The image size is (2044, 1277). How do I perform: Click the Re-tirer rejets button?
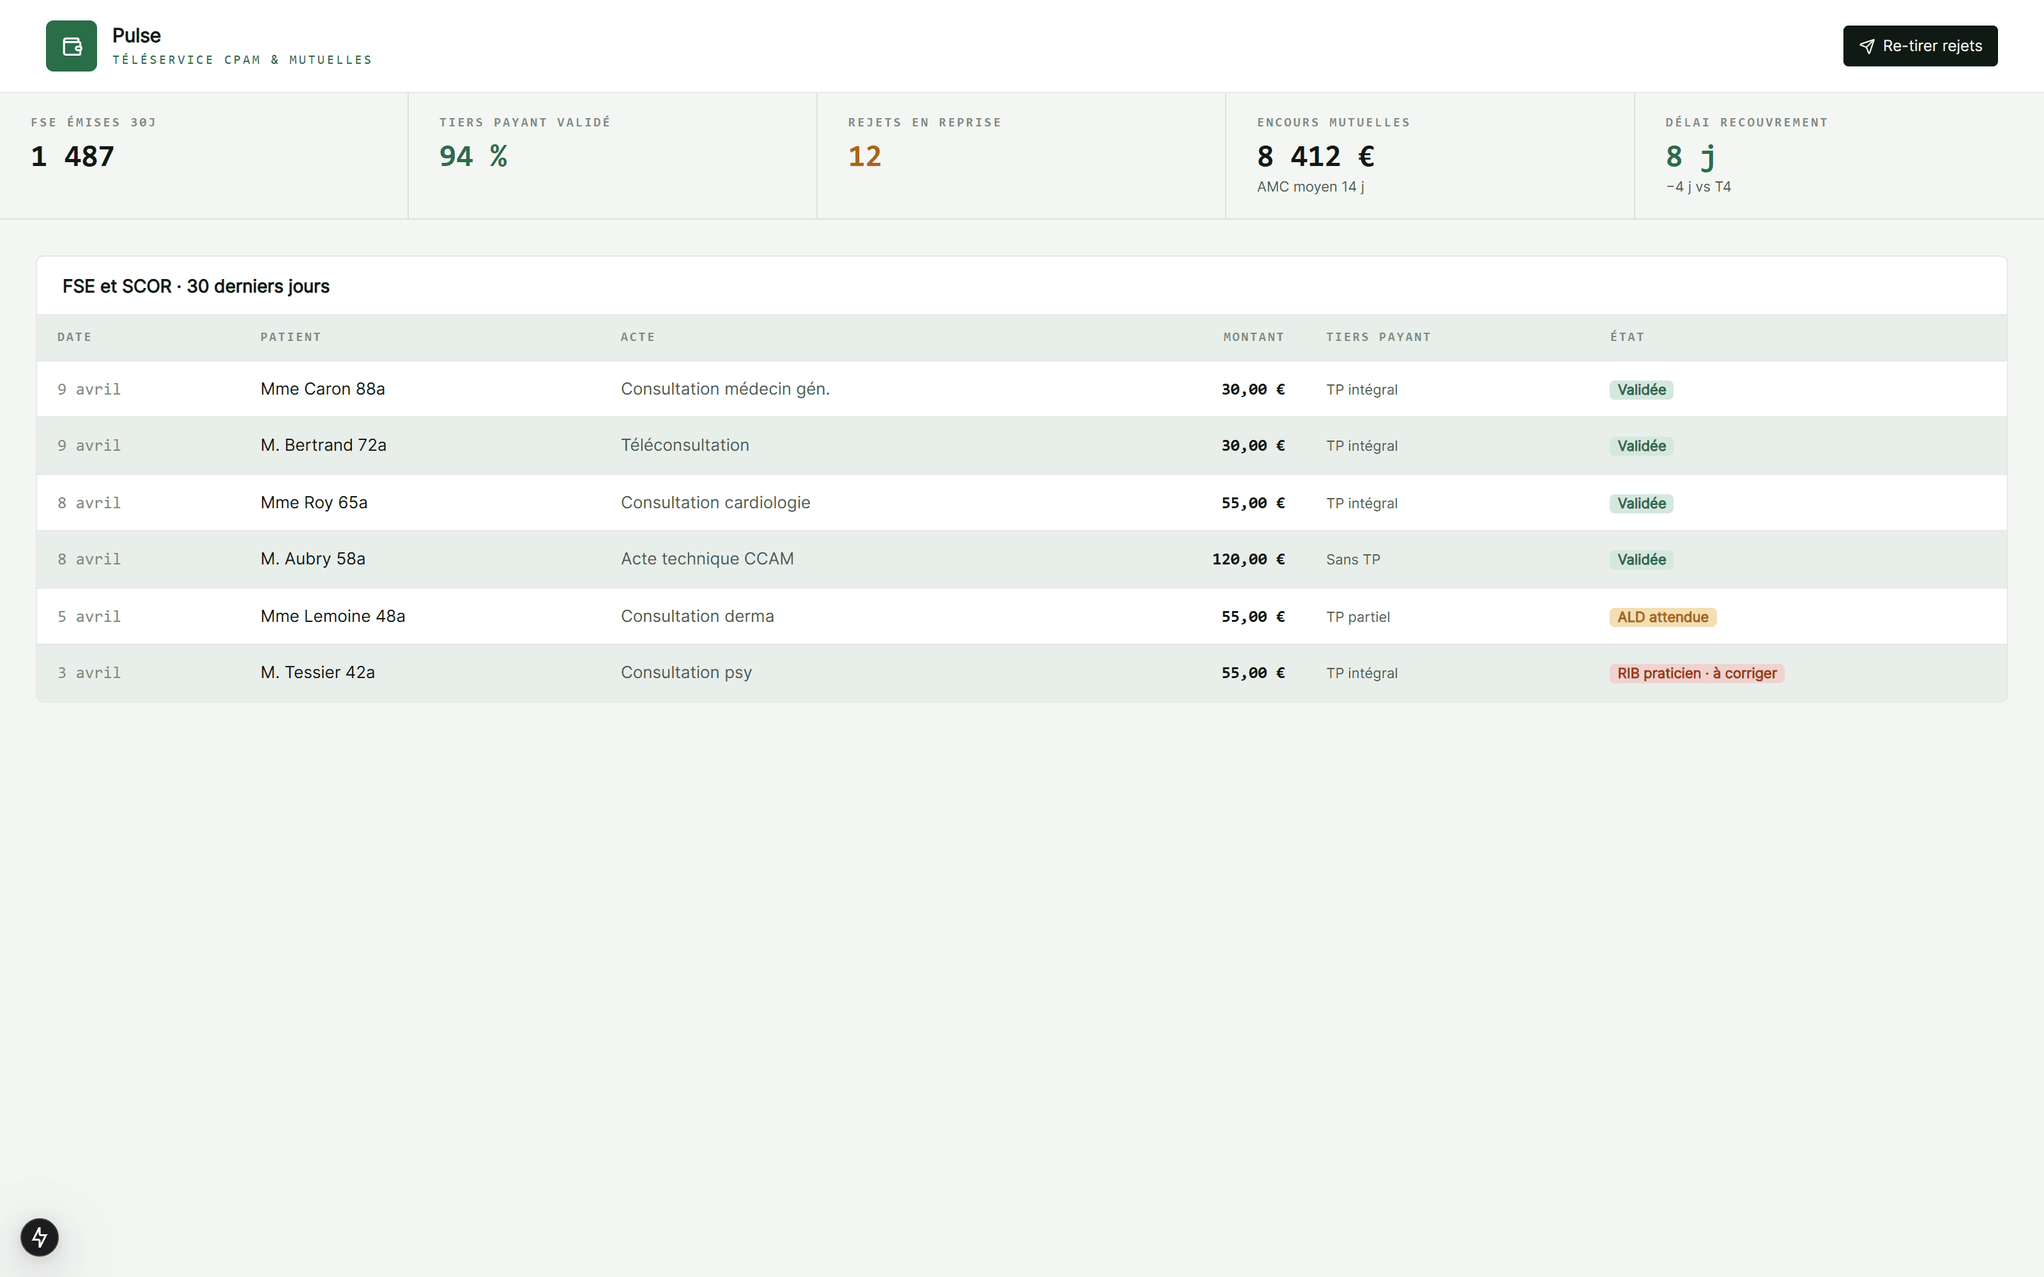(1920, 47)
